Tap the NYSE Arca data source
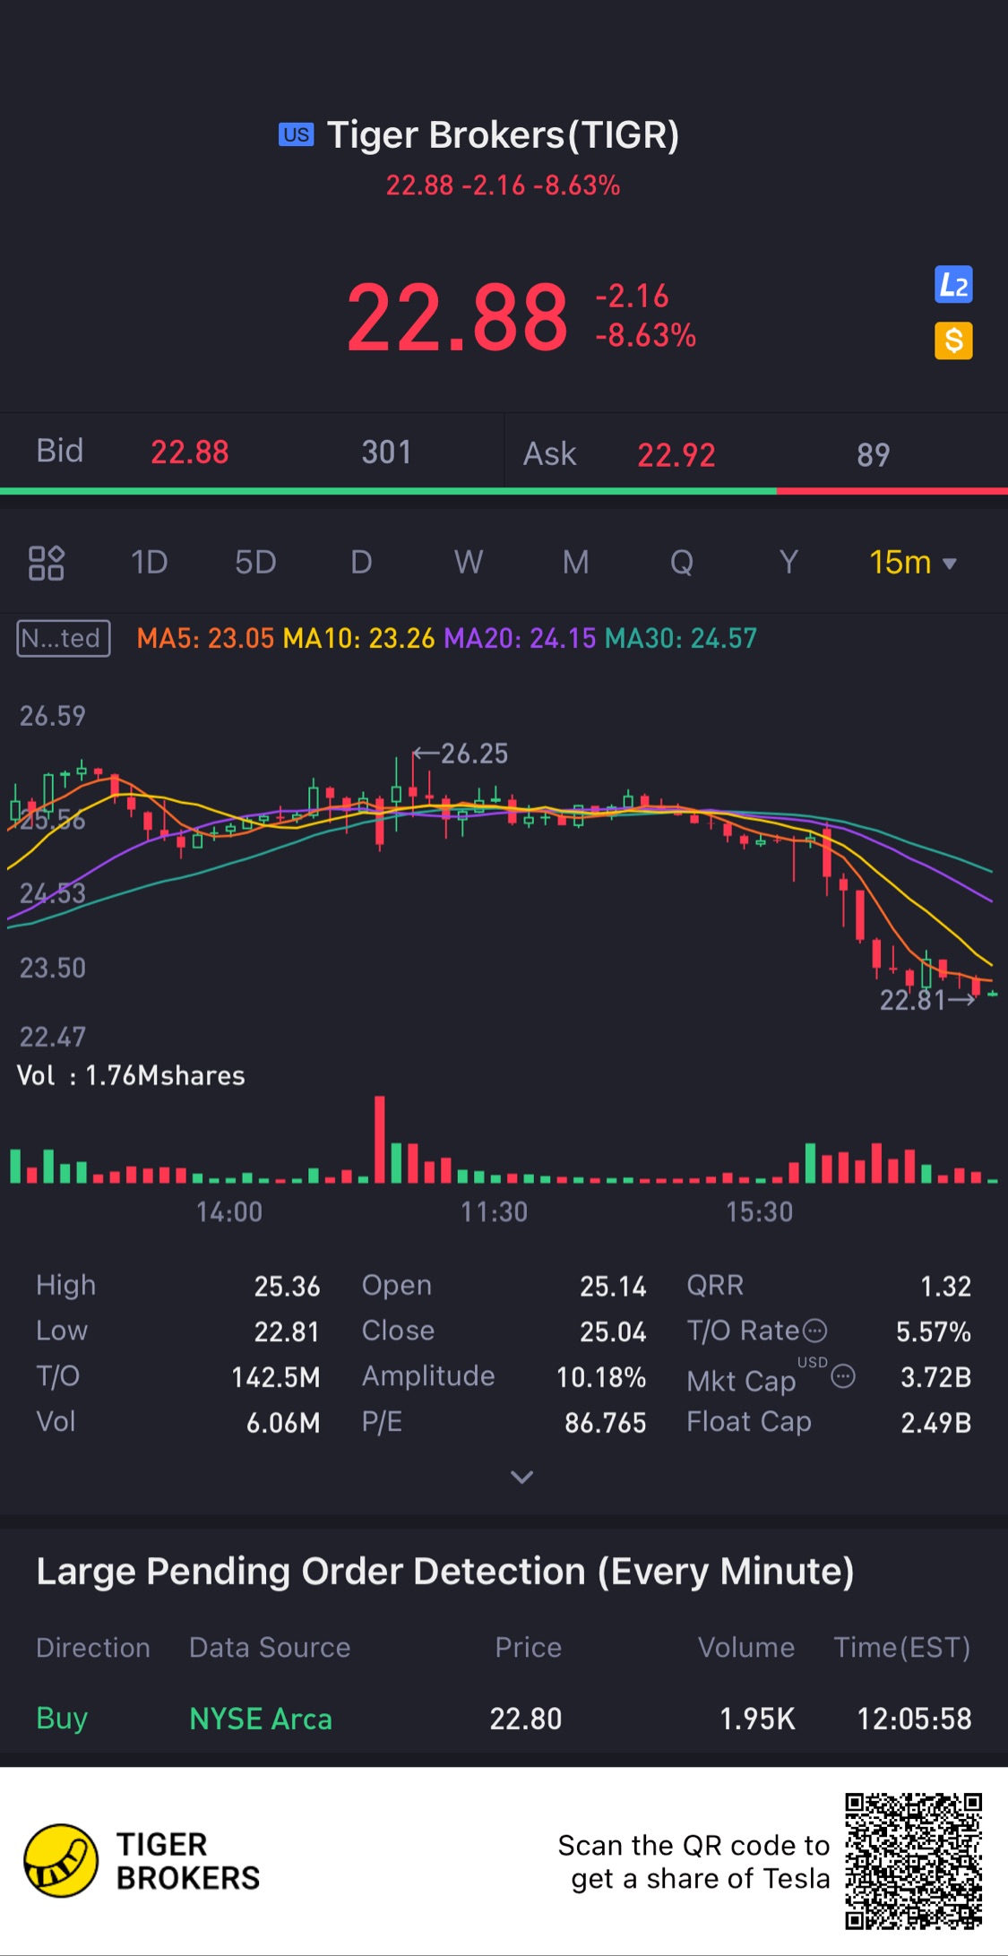This screenshot has width=1008, height=1956. (x=261, y=1719)
